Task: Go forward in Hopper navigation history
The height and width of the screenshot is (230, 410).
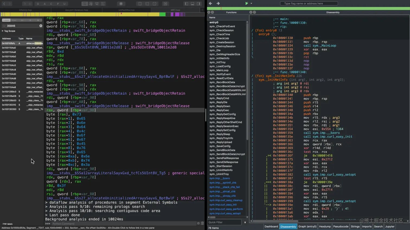Action: pyautogui.click(x=10, y=4)
